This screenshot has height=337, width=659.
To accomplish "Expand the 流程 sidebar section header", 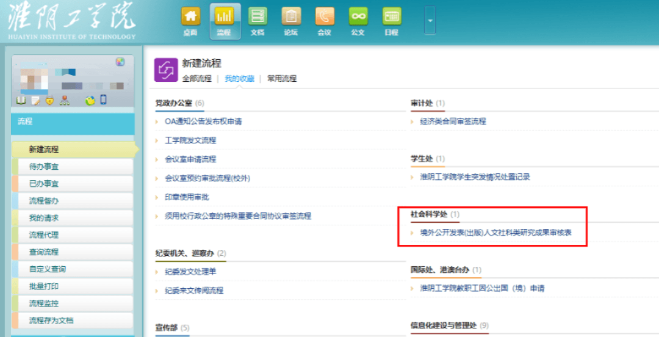I will pos(72,122).
